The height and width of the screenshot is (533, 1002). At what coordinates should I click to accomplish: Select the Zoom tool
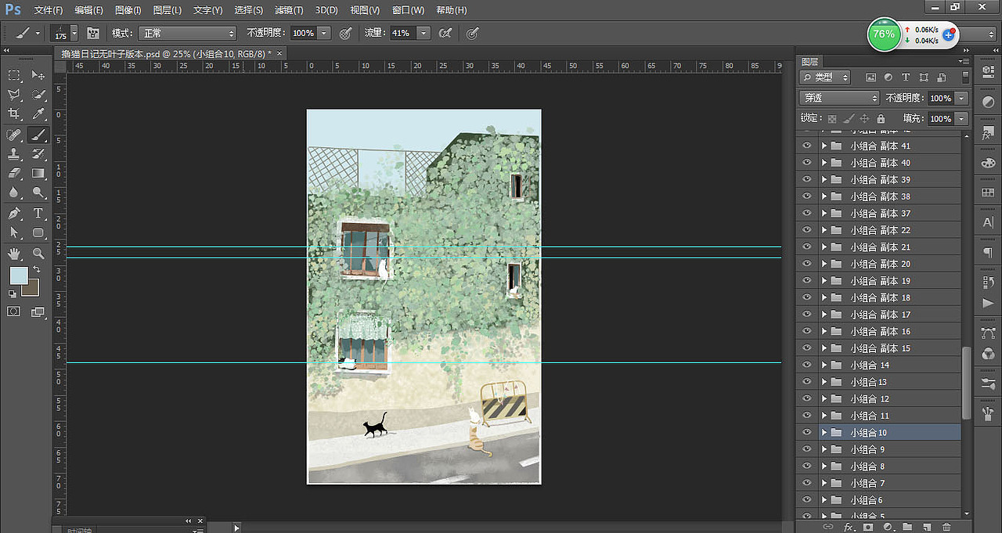pos(38,254)
